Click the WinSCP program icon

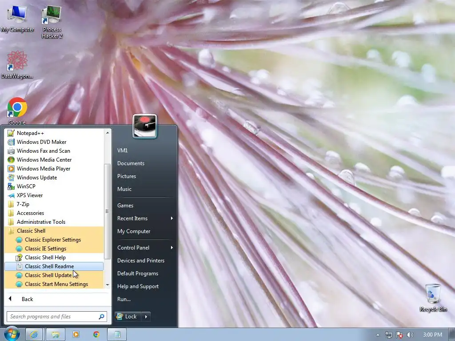[11, 186]
